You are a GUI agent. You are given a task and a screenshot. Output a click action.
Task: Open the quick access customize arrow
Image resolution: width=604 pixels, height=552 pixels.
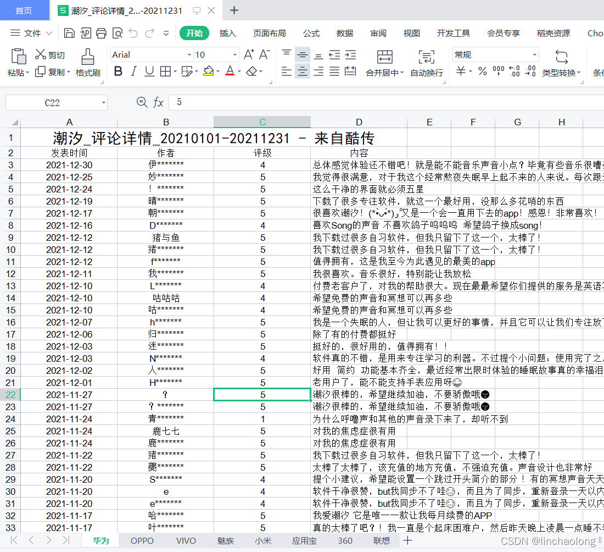tap(166, 33)
